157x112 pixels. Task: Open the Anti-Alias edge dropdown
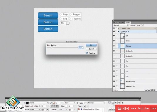35,106
